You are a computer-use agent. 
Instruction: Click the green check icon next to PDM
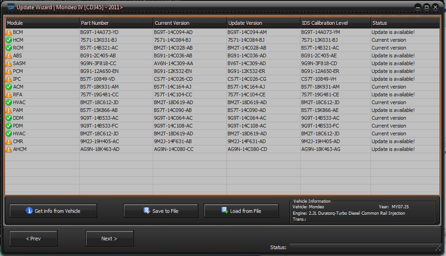coord(9,126)
